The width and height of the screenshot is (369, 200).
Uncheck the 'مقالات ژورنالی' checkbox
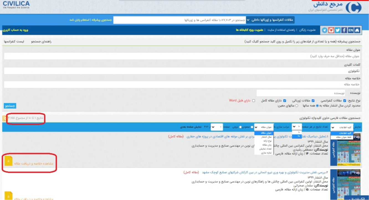pyautogui.click(x=313, y=101)
